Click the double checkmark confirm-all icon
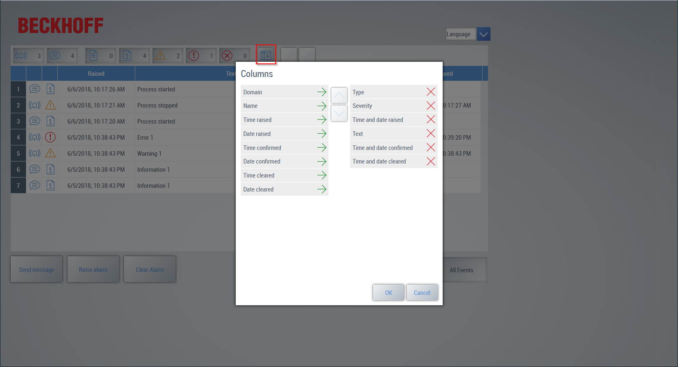Viewport: 678px width, 367px height. (x=307, y=55)
